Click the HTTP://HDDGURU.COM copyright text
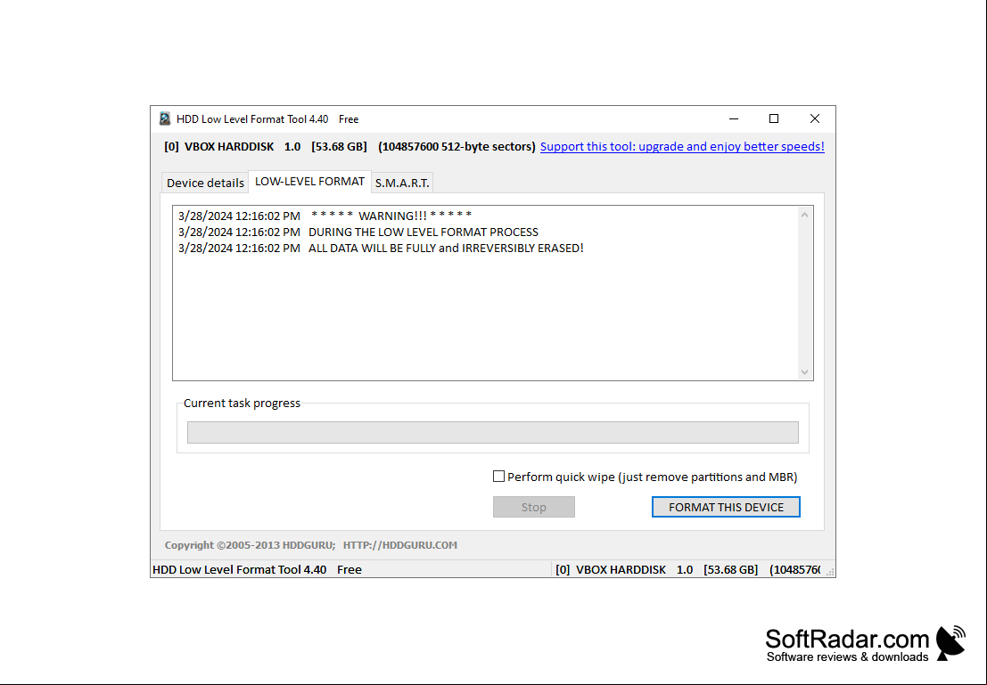The width and height of the screenshot is (987, 685). [399, 545]
